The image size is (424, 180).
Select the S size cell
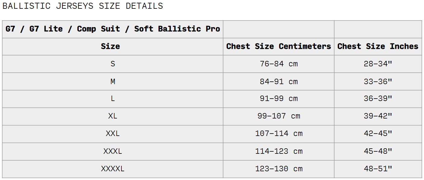point(113,64)
